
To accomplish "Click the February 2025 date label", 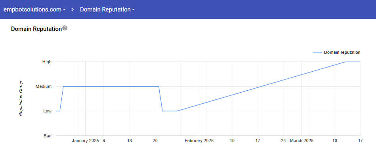I will tap(199, 141).
